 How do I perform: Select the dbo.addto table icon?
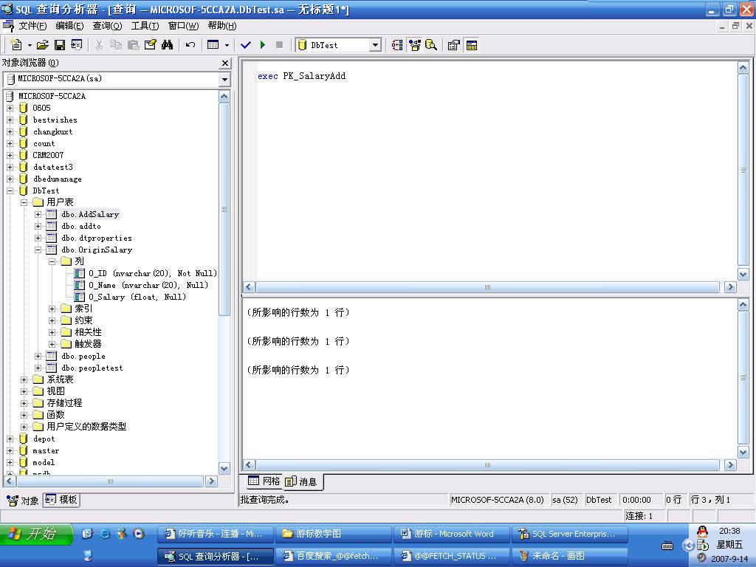click(52, 226)
